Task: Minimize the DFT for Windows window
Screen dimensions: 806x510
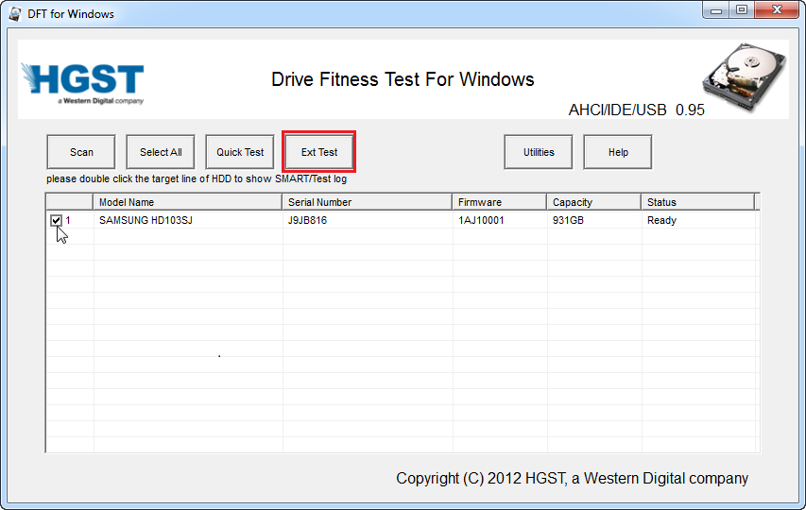Action: (716, 9)
